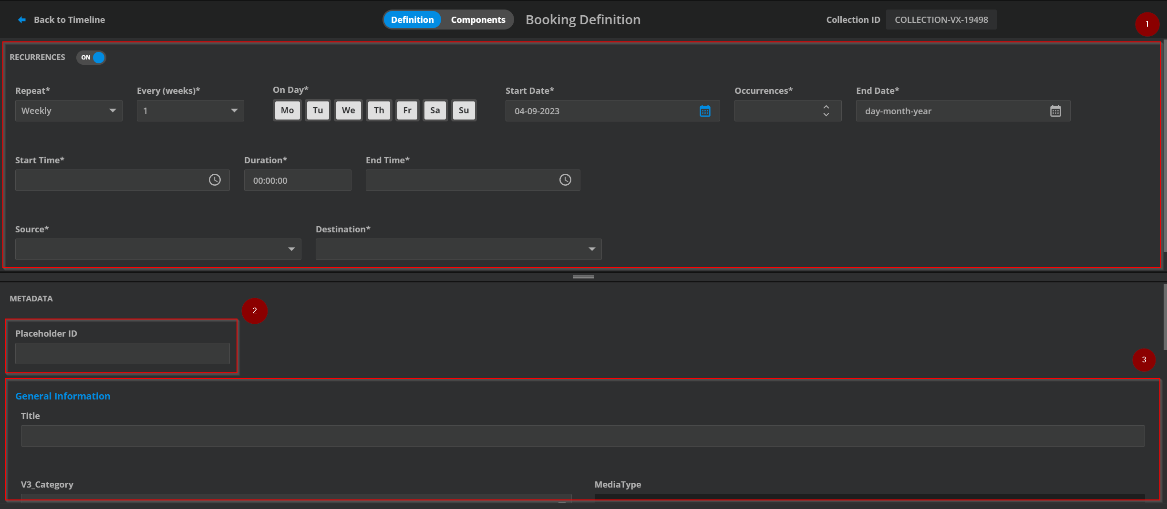
Task: Click the End Time clock icon
Action: pos(565,180)
